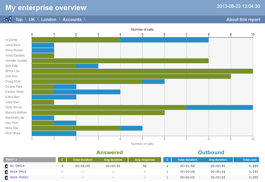The width and height of the screenshot is (265, 182).
Task: Click the user icon next to Al Dente
Action: point(6,166)
